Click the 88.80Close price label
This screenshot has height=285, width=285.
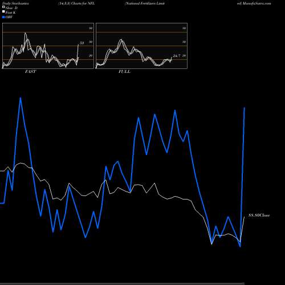coord(259,215)
